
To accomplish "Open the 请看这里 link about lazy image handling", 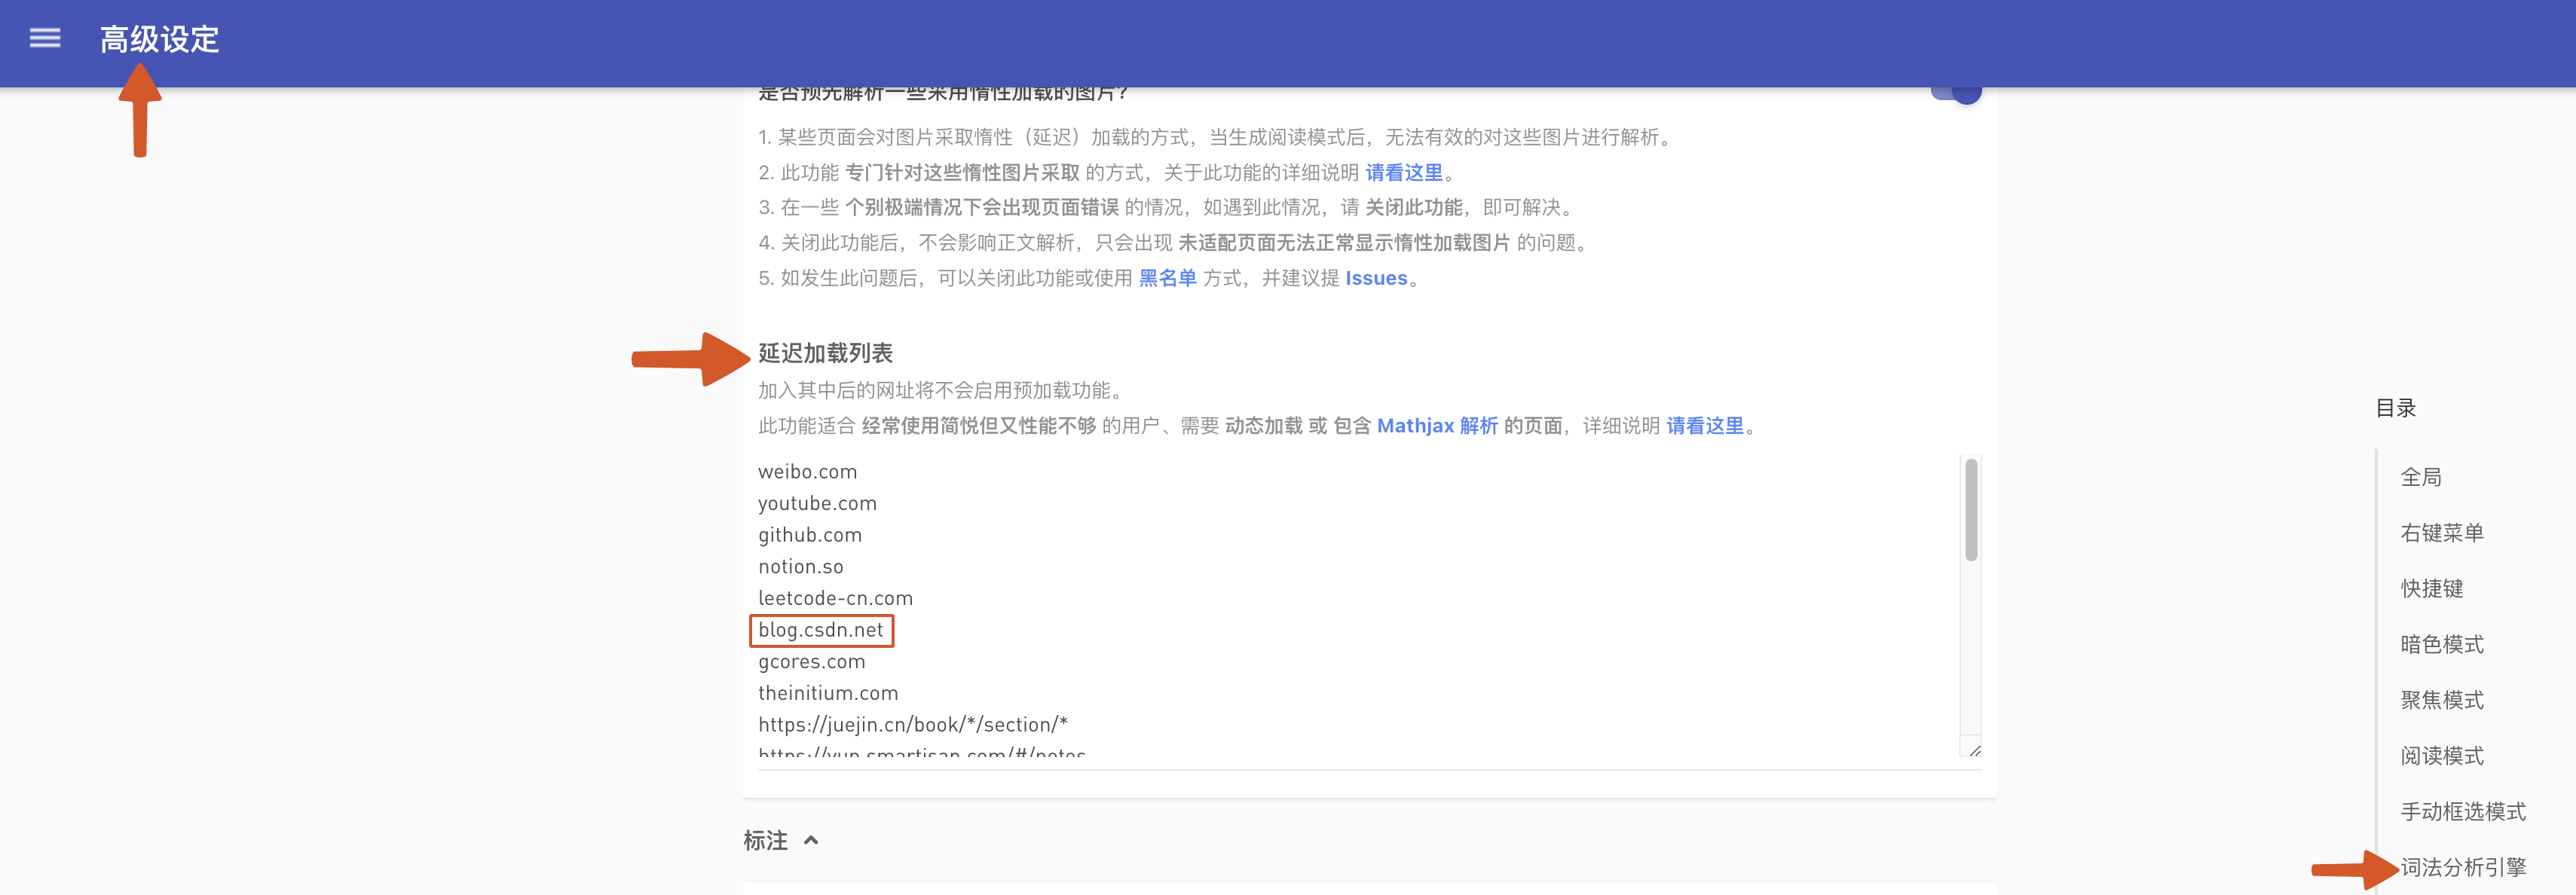I will coord(1402,172).
